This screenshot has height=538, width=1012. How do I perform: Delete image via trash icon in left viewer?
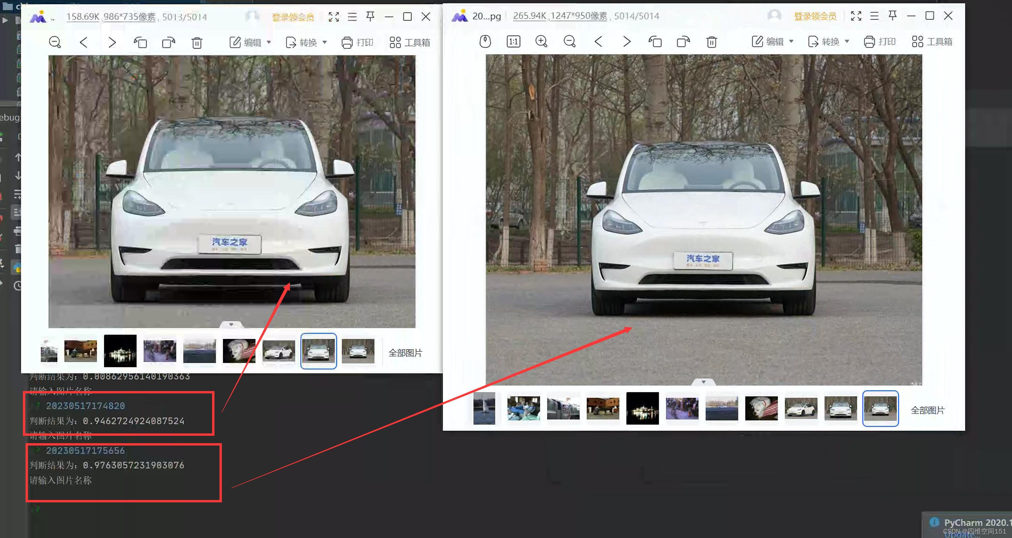tap(197, 42)
